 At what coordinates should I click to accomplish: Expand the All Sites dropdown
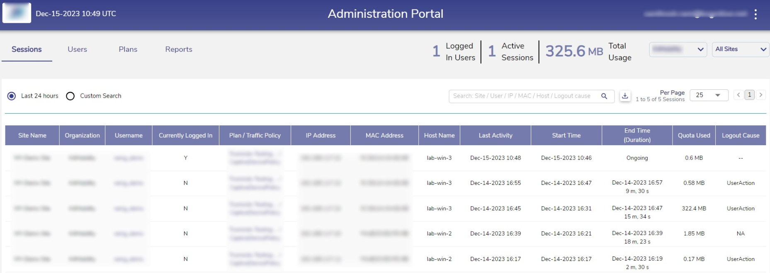741,49
